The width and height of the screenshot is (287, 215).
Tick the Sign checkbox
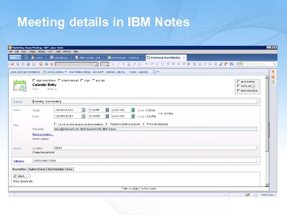tap(82, 80)
